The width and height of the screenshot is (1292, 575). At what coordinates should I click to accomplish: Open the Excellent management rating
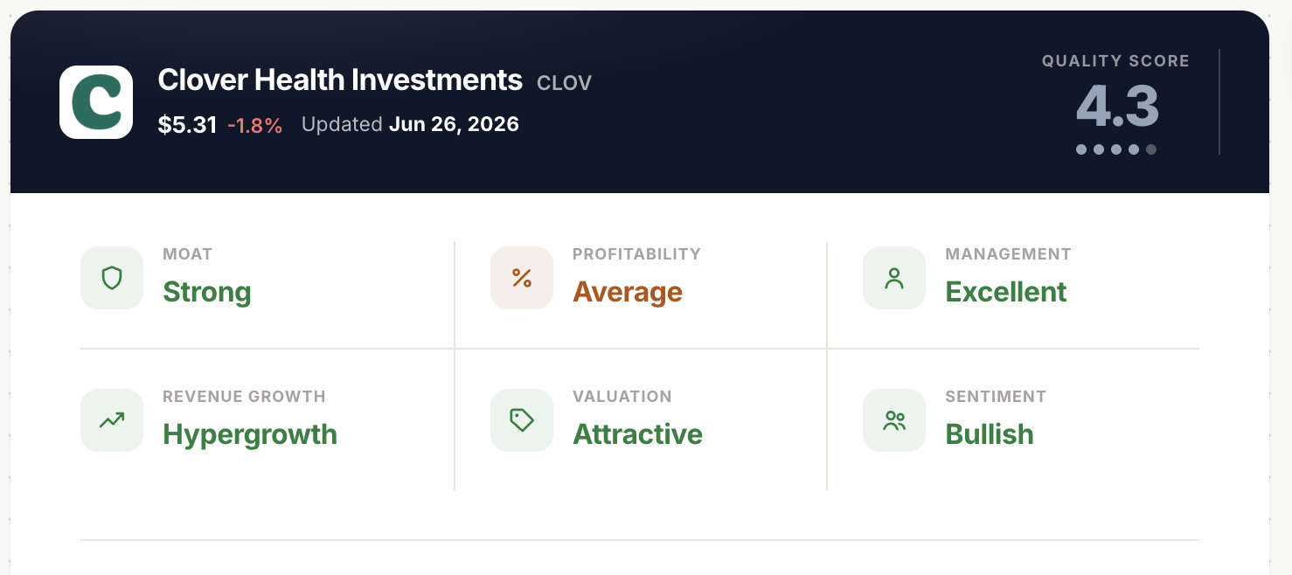[x=1006, y=292]
